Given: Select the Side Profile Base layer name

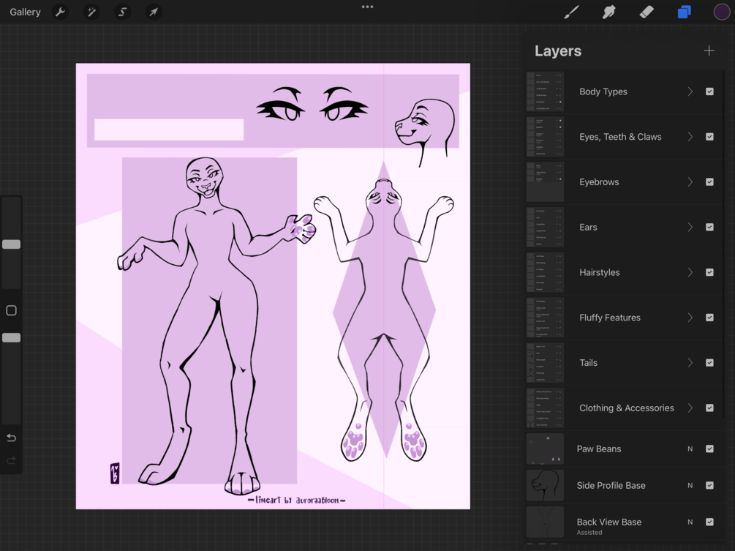Looking at the screenshot, I should 611,485.
